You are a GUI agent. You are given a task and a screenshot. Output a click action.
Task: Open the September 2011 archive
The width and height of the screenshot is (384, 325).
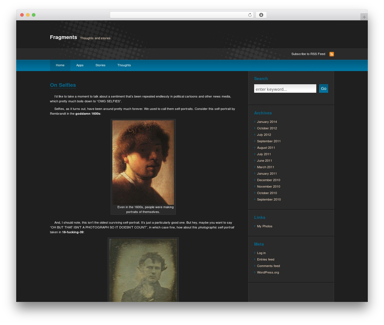[269, 141]
